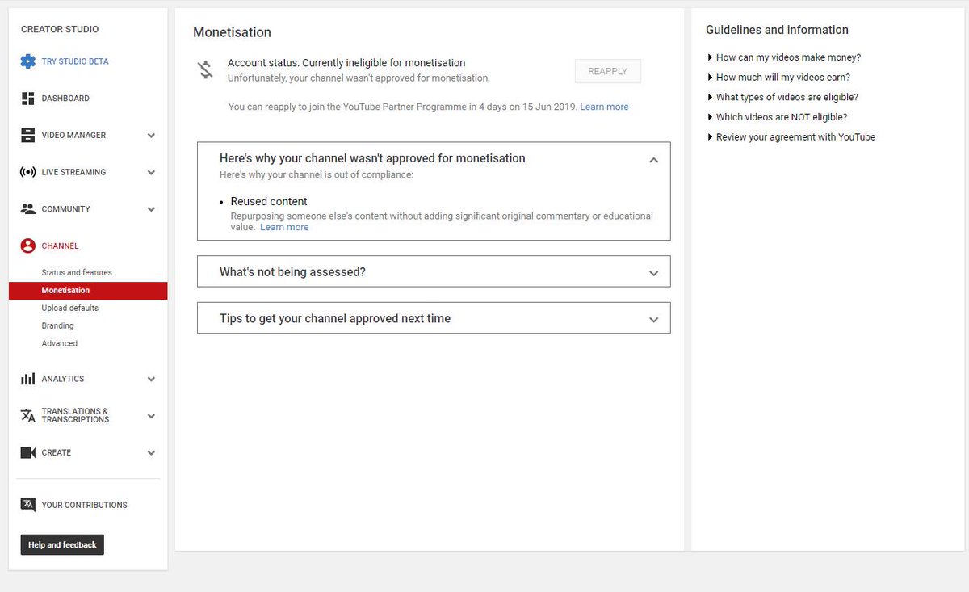Expand the Video Manager menu chevron
This screenshot has height=592, width=969.
pos(151,136)
